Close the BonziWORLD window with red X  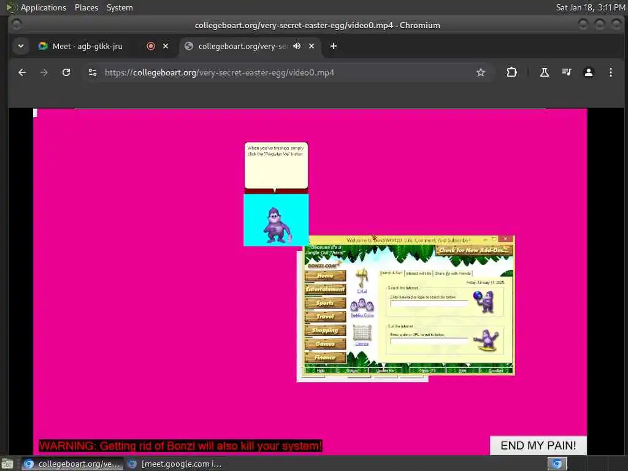pyautogui.click(x=505, y=239)
